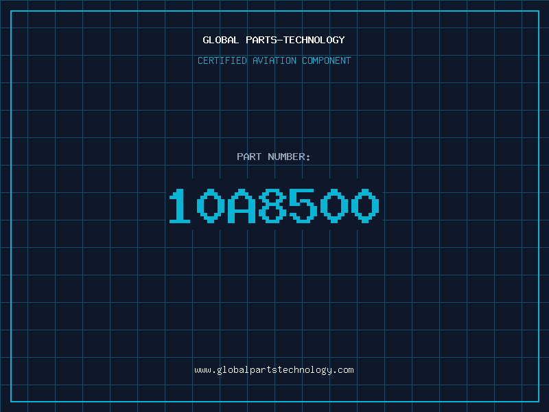Click the letter A in the part number
This screenshot has width=549, height=412.
(x=242, y=205)
